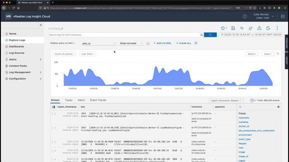Change chart type via Area dropdown
This screenshot has width=289, height=162.
[x=268, y=54]
